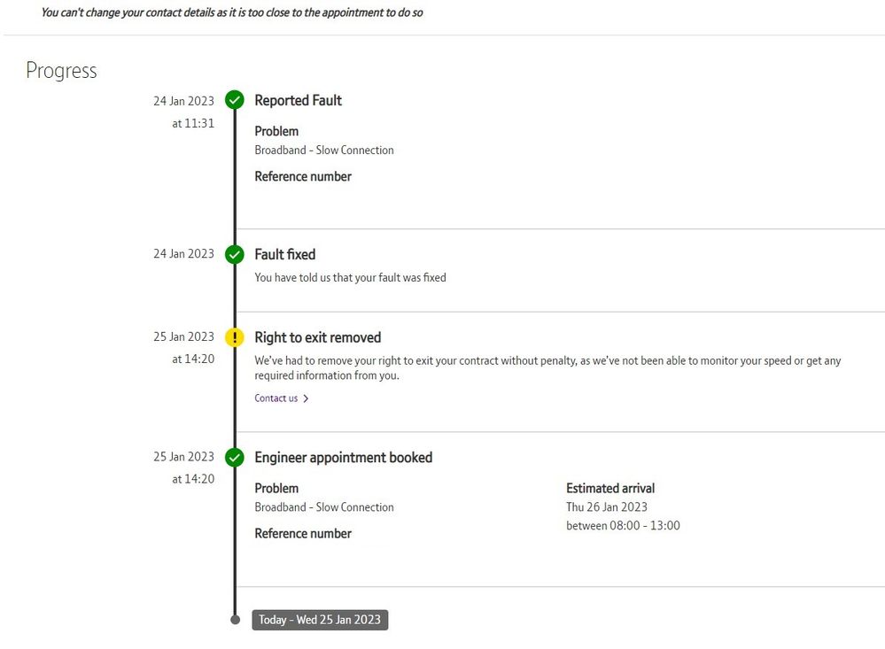885x649 pixels.
Task: Click the Progress section heading
Action: click(x=61, y=71)
